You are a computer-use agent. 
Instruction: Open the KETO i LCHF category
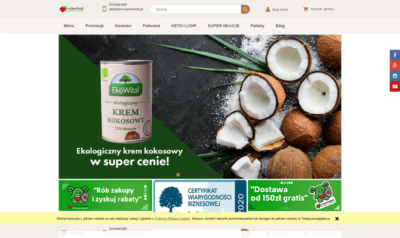184,26
